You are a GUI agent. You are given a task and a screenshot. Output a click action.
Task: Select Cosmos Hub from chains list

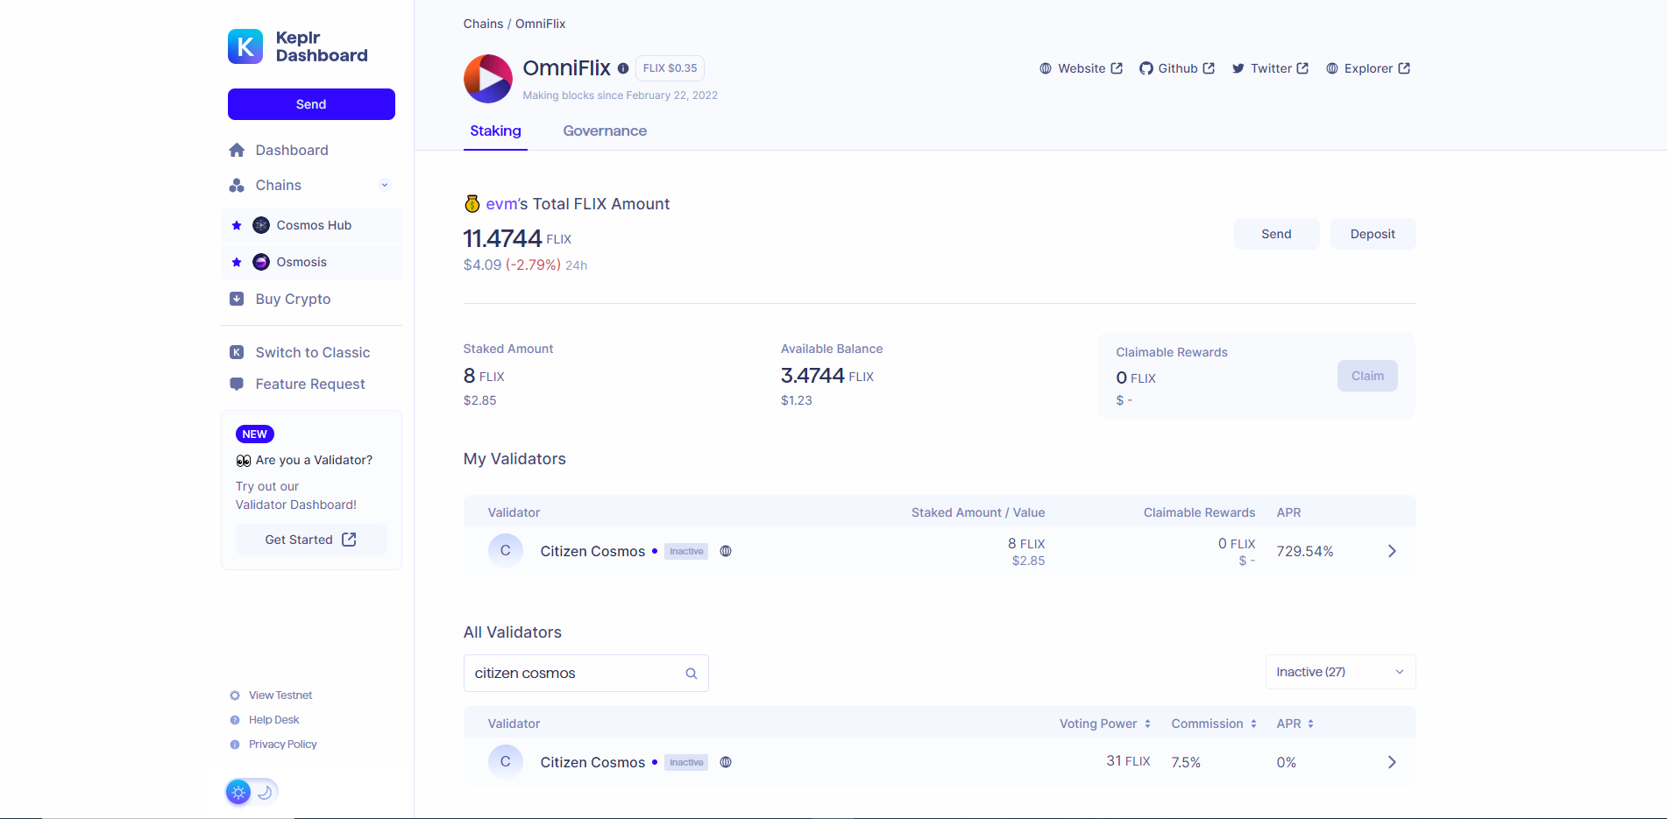click(x=311, y=225)
